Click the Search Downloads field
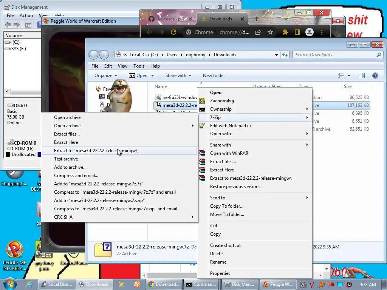Image resolution: width=387 pixels, height=290 pixels. pos(337,55)
